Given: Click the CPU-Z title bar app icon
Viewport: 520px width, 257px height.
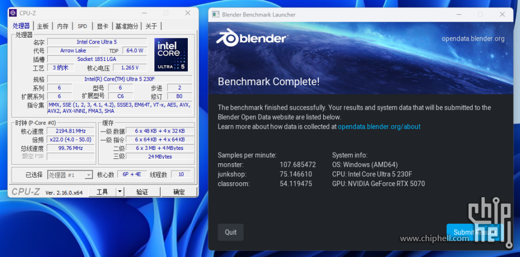Looking at the screenshot, I should tap(13, 13).
